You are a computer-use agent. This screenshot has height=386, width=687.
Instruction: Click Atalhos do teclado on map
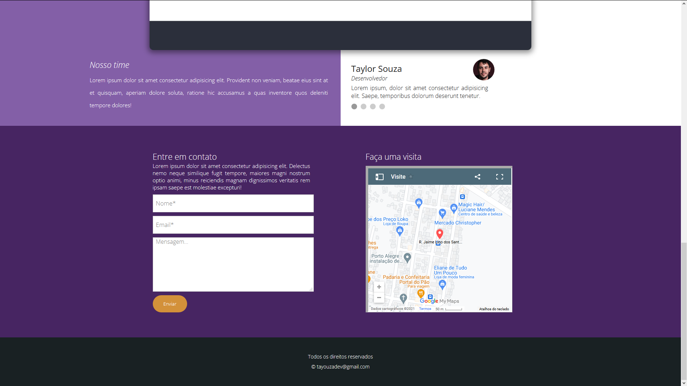click(494, 309)
